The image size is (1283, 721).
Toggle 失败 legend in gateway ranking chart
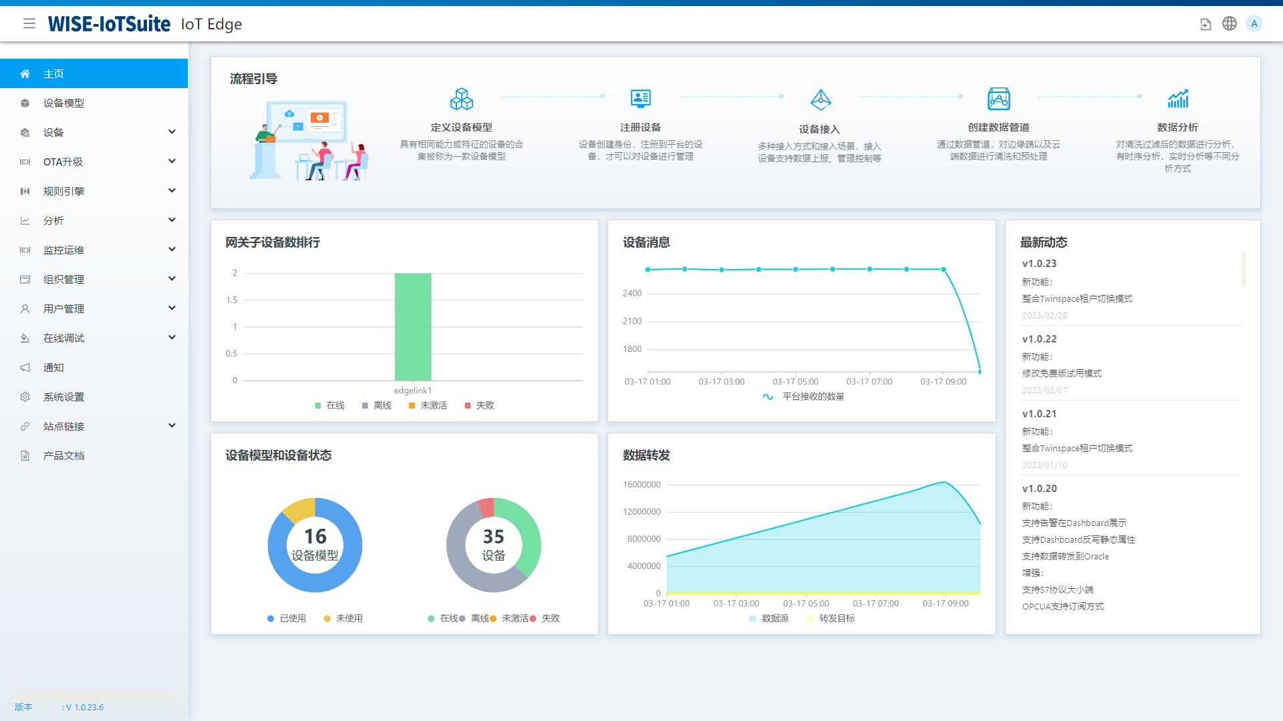(479, 405)
